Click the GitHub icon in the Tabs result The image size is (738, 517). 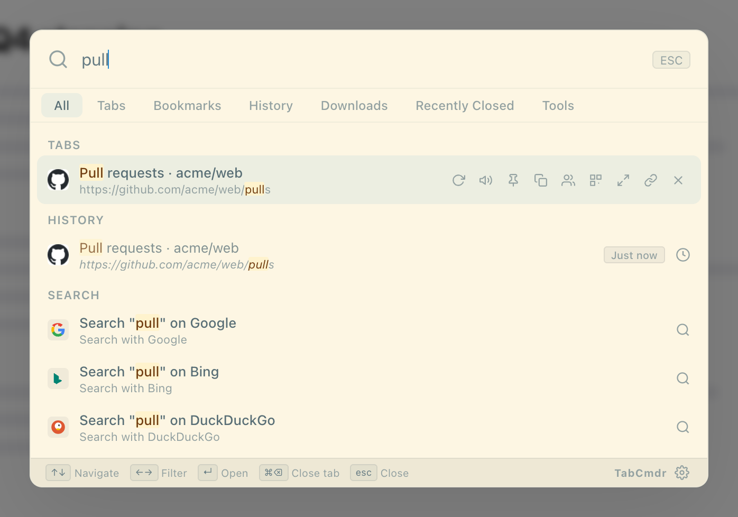[x=58, y=180]
